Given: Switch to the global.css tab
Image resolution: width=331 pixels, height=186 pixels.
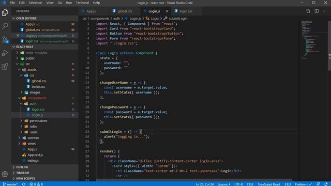Looking at the screenshot, I should [125, 11].
